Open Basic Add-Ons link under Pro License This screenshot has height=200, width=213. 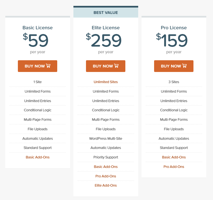pos(174,157)
